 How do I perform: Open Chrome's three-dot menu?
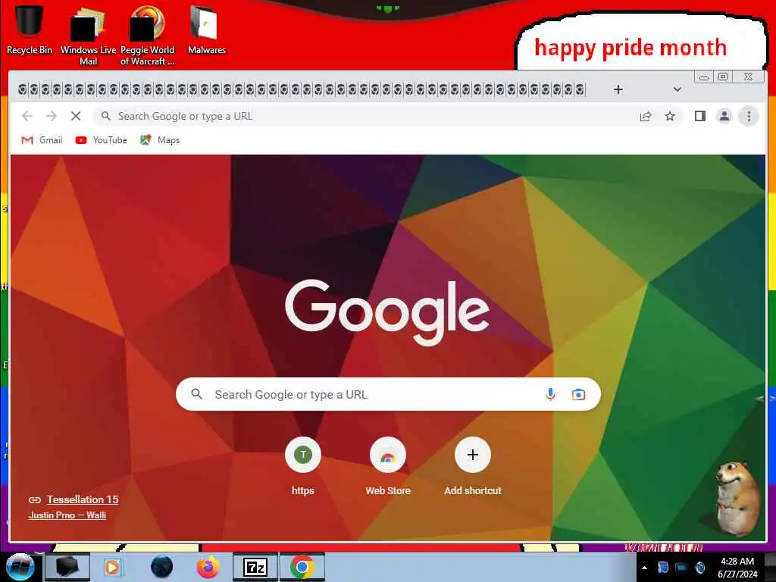coord(749,116)
